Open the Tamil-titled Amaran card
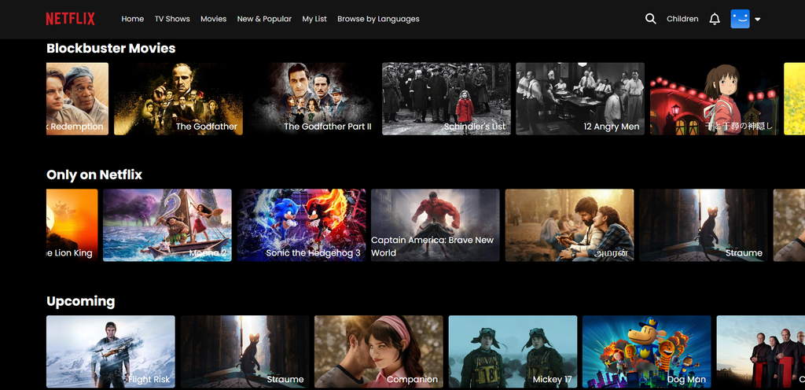 click(x=569, y=226)
